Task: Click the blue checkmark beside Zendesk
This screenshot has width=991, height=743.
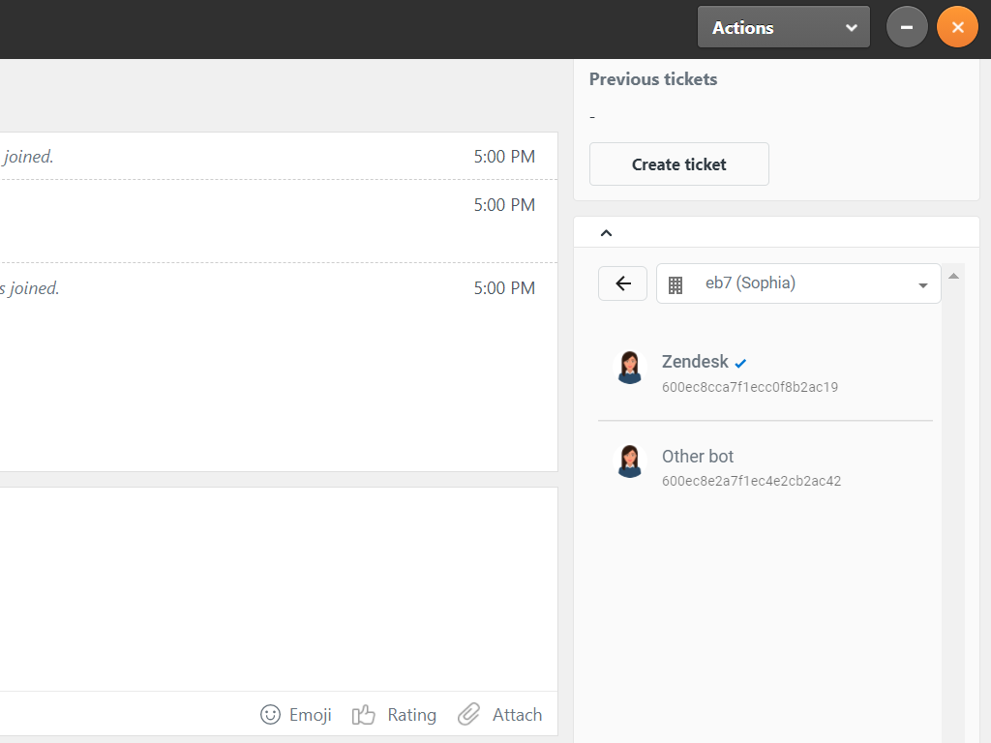Action: [741, 364]
